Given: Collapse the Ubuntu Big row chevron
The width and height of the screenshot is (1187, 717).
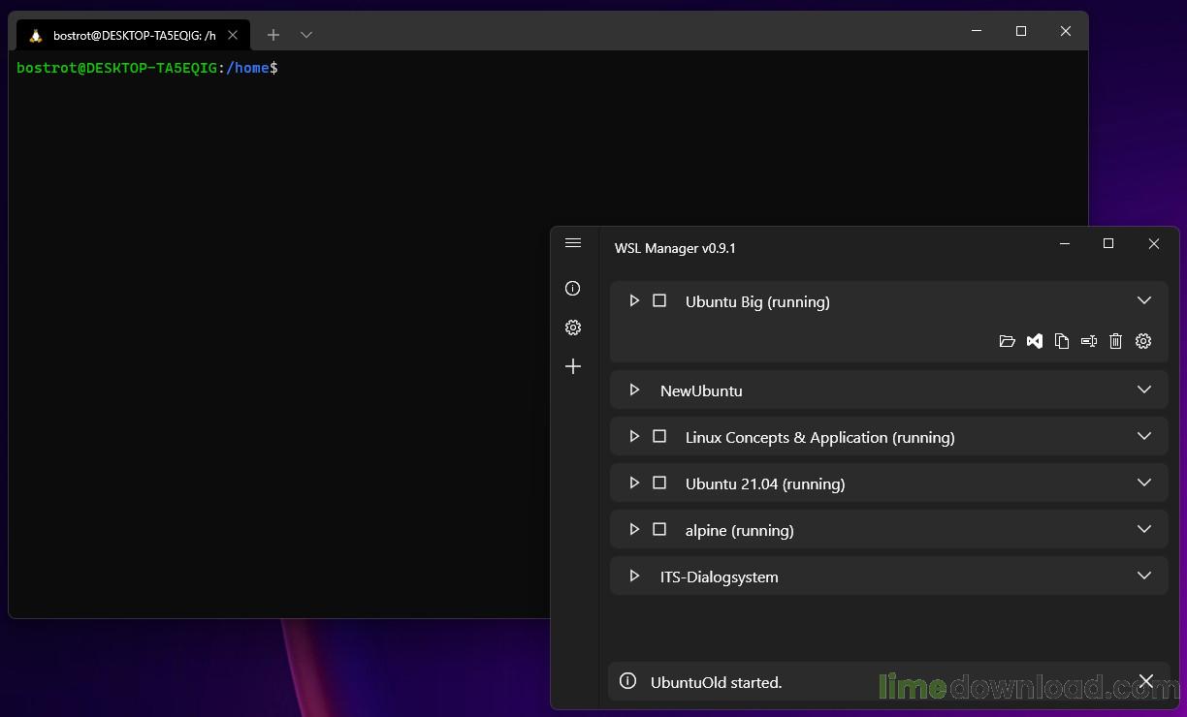Looking at the screenshot, I should (1144, 301).
